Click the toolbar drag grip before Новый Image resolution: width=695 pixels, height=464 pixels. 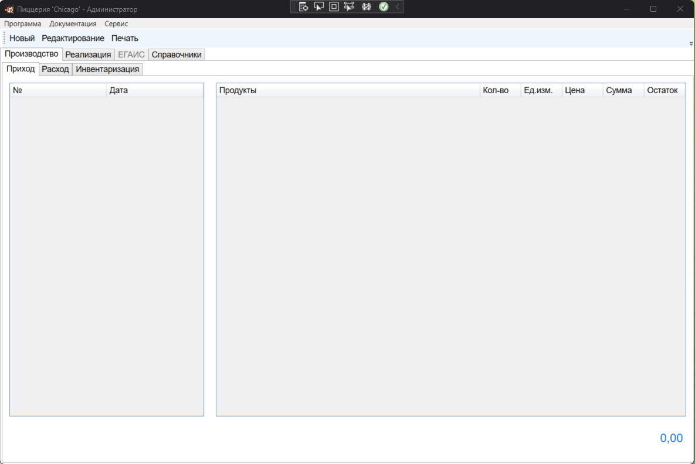click(x=5, y=38)
